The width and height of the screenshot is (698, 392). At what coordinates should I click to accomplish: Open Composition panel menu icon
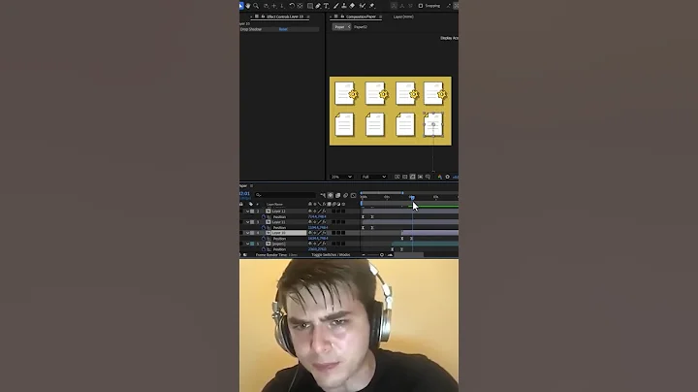[381, 16]
